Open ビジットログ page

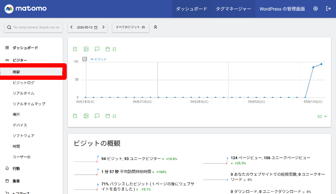pos(23,82)
